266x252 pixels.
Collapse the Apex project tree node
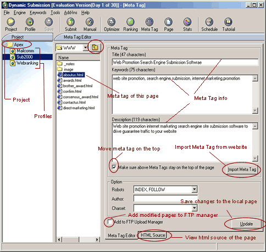click(5, 44)
